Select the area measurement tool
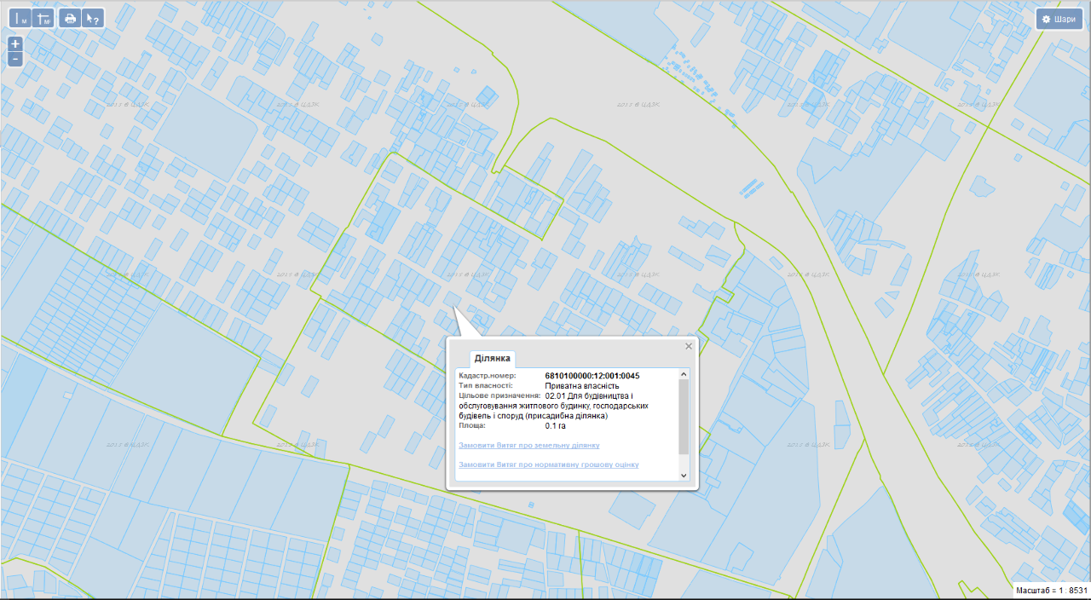 [44, 18]
